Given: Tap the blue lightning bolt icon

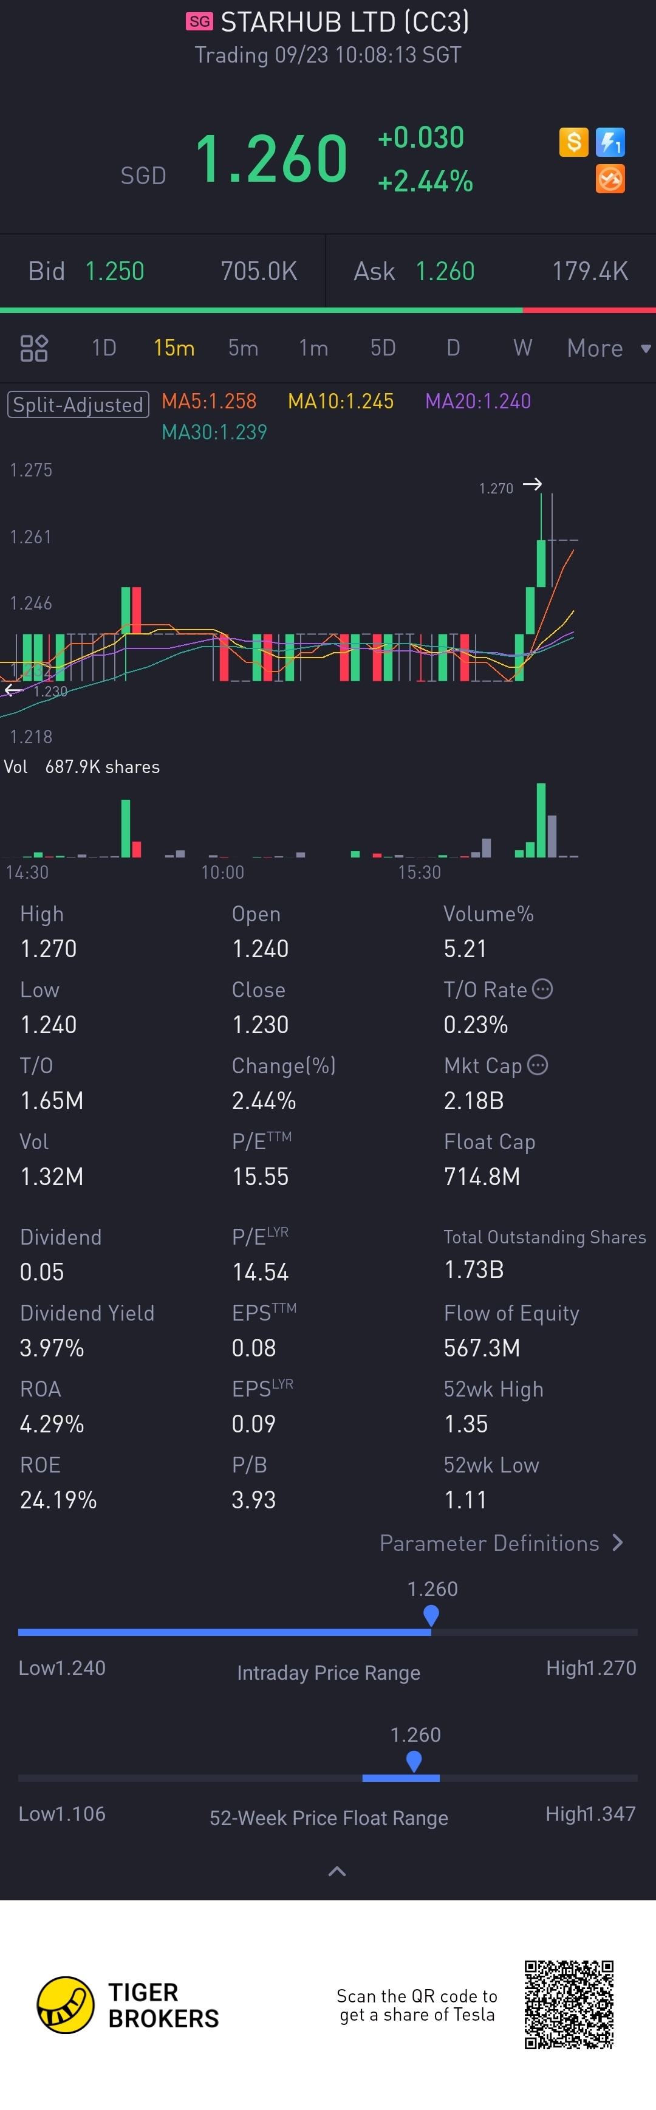Looking at the screenshot, I should click(x=610, y=142).
